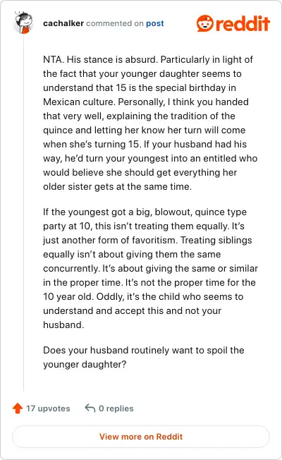Upvote the comment with orange arrow
Viewport: 282px width, 460px height.
18,408
